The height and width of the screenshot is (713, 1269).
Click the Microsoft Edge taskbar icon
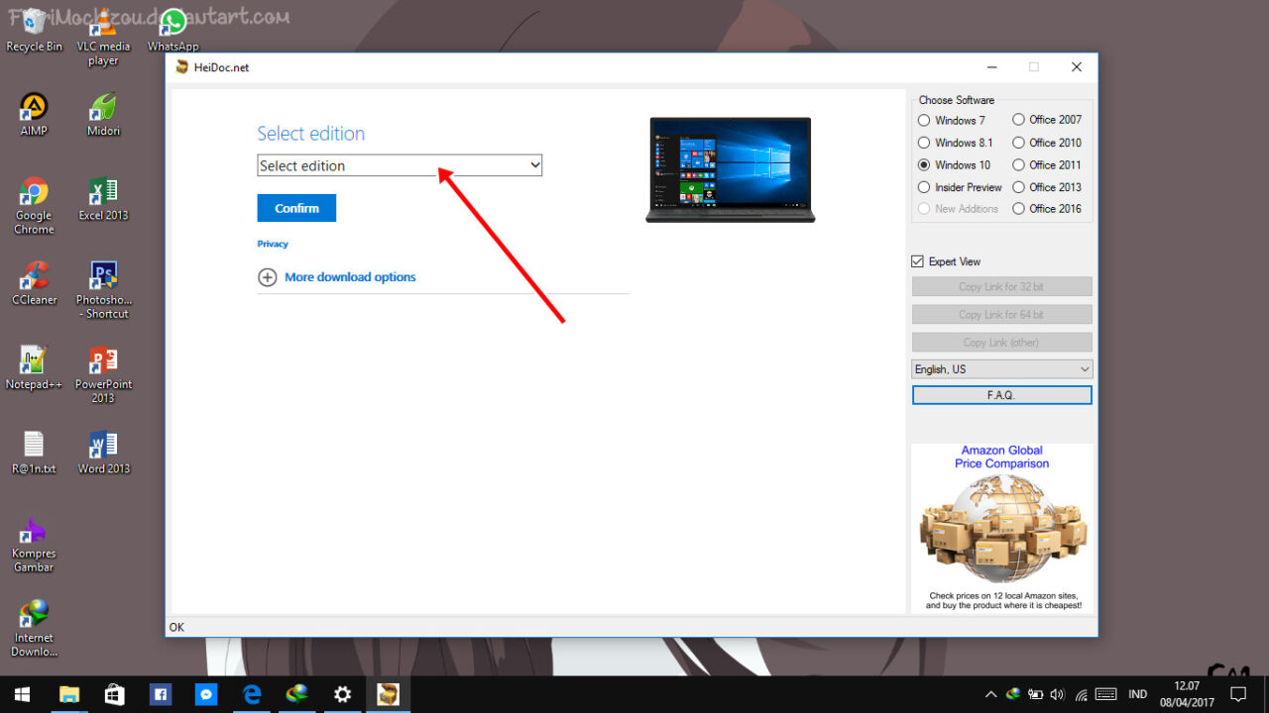(252, 694)
